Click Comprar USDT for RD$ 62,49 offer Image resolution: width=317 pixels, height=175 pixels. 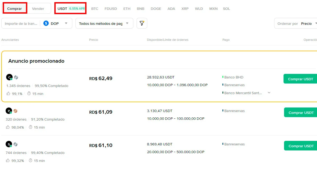pyautogui.click(x=300, y=79)
